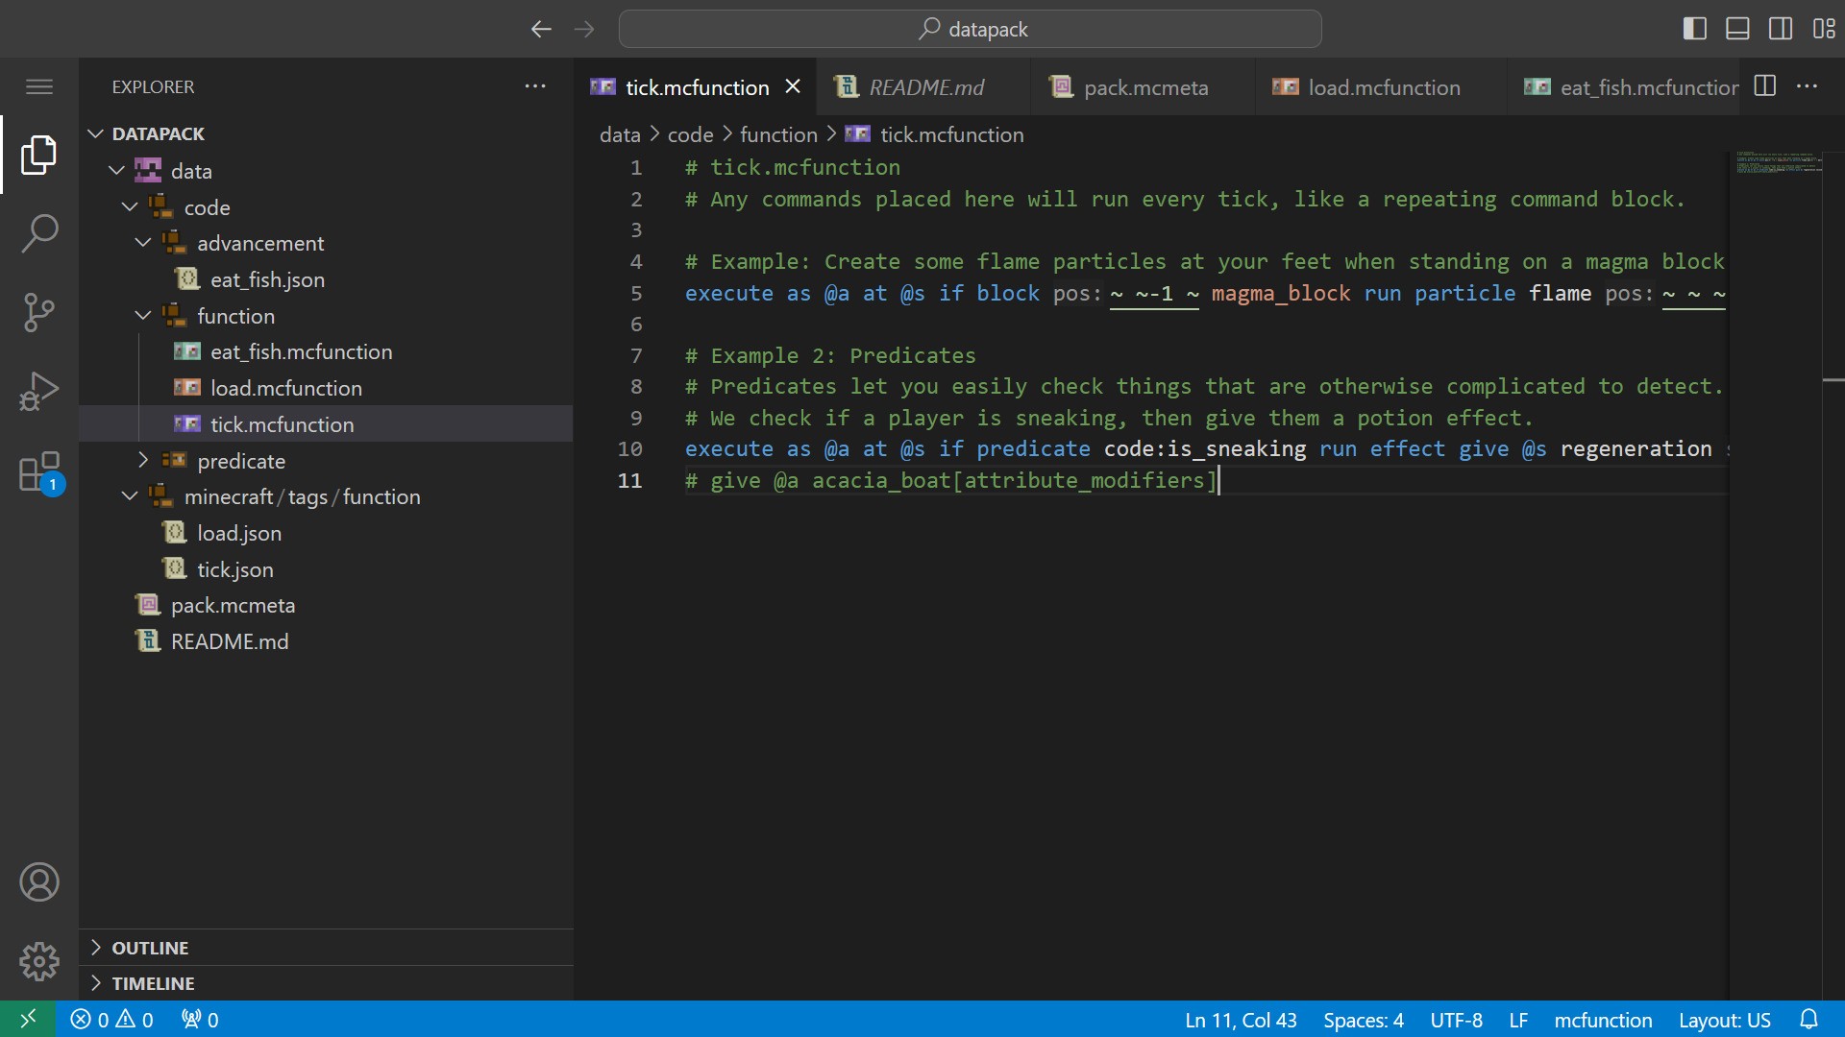Click the EXPLORER panel title
This screenshot has width=1845, height=1037.
(x=153, y=86)
